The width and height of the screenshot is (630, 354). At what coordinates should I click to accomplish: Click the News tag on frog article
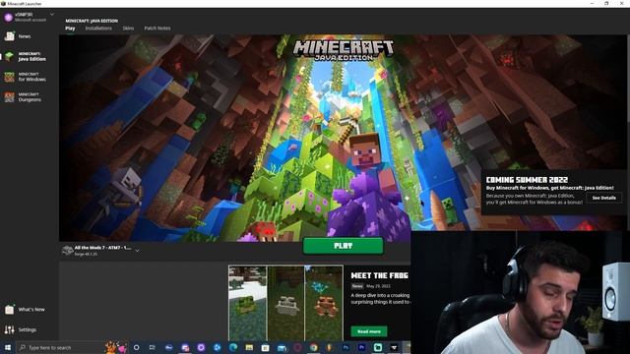pos(357,286)
